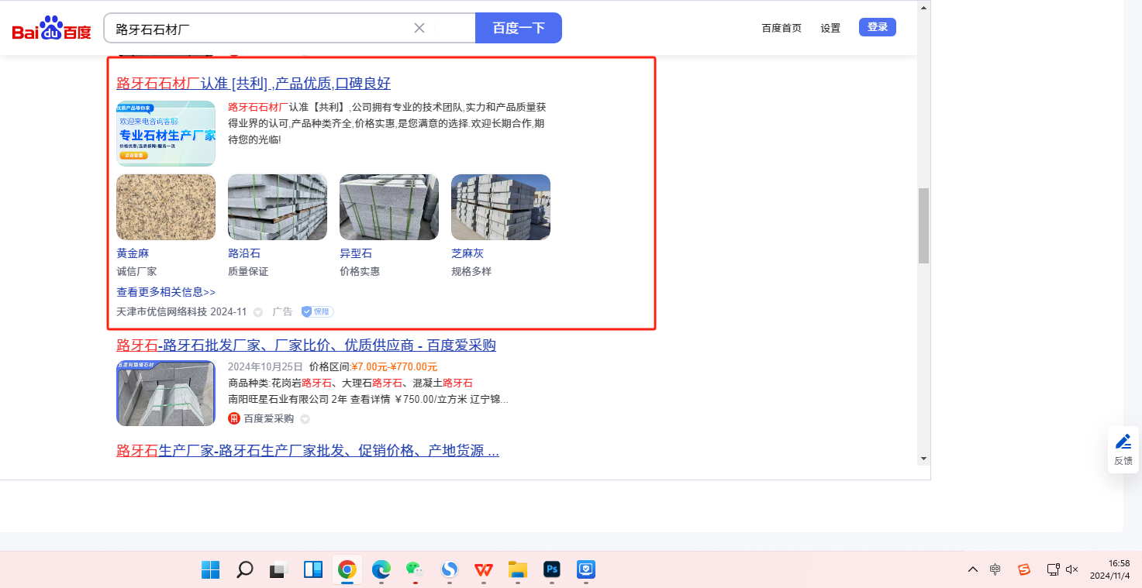Click the 2024年10月25日 date text
1142x588 pixels.
pos(265,366)
